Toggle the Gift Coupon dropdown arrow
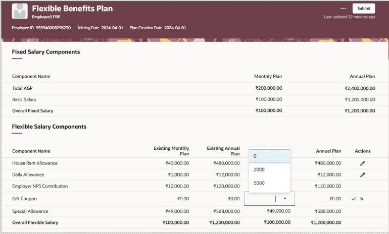This screenshot has height=234, width=389. [x=285, y=198]
